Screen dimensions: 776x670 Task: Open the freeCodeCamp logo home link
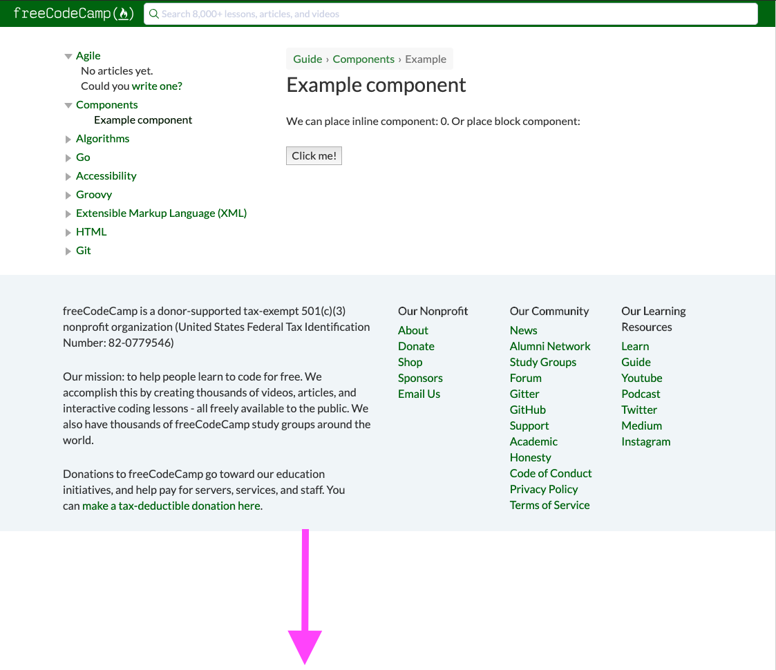point(74,13)
